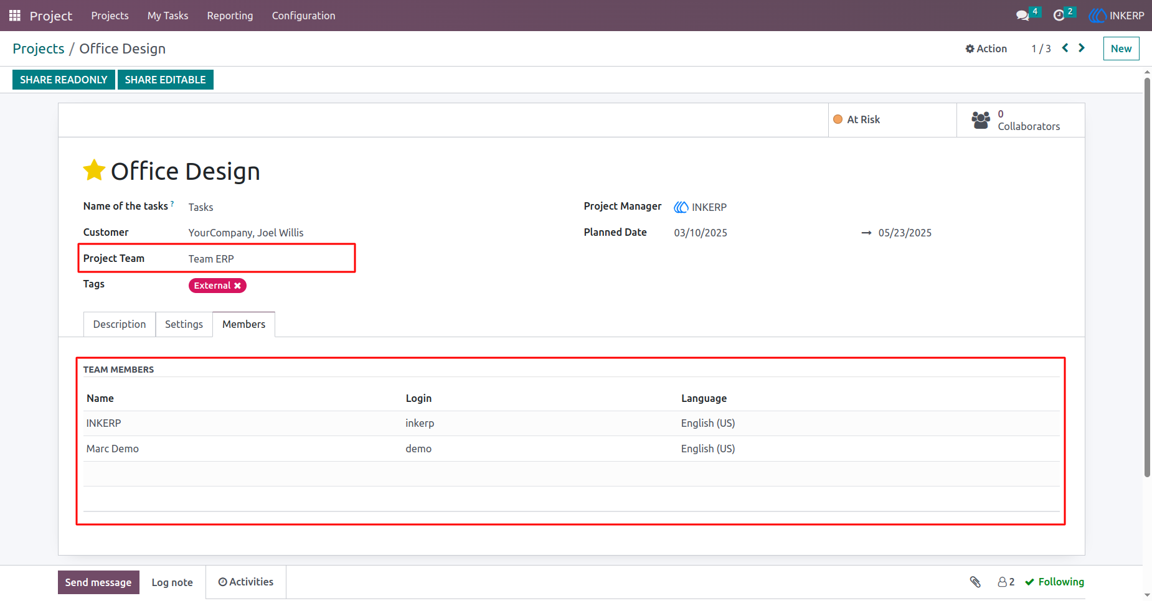Open the Configuration menu
Image resolution: width=1152 pixels, height=601 pixels.
303,16
